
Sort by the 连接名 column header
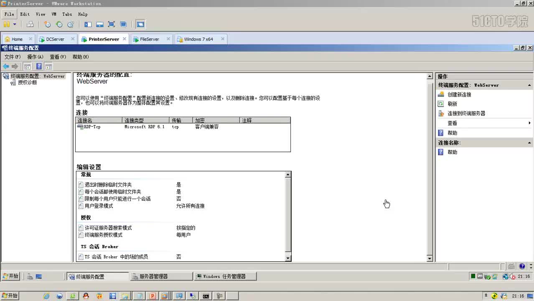(99, 120)
